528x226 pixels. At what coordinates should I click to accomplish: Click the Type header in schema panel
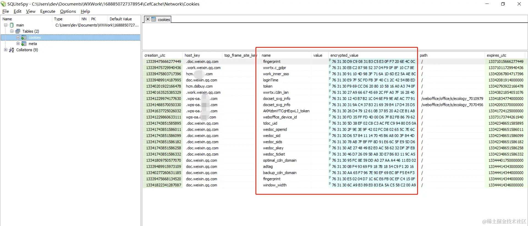tap(66, 19)
